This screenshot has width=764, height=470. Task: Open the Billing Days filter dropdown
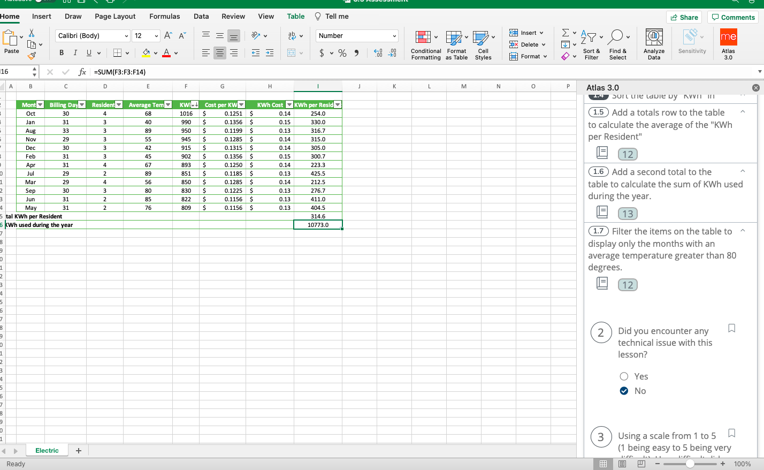click(x=82, y=105)
